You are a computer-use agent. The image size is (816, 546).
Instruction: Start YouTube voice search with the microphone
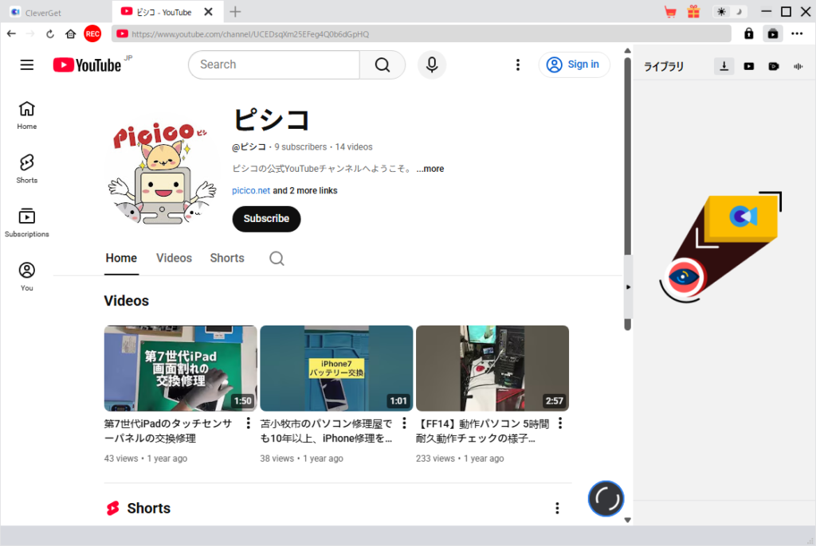coord(431,64)
